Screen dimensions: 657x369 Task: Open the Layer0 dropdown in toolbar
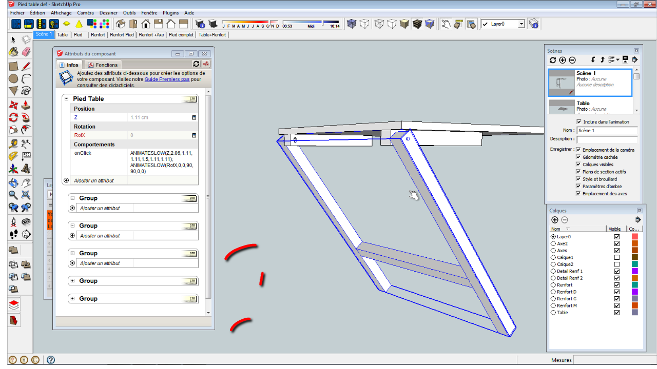click(x=521, y=24)
